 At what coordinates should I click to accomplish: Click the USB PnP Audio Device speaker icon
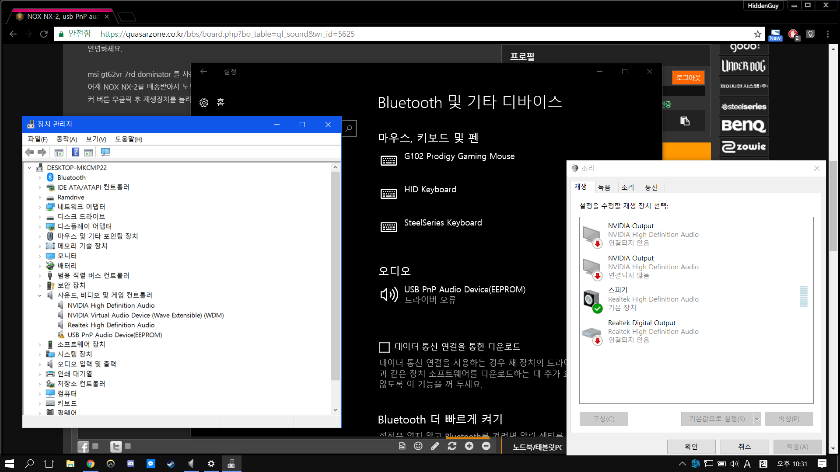pos(388,294)
